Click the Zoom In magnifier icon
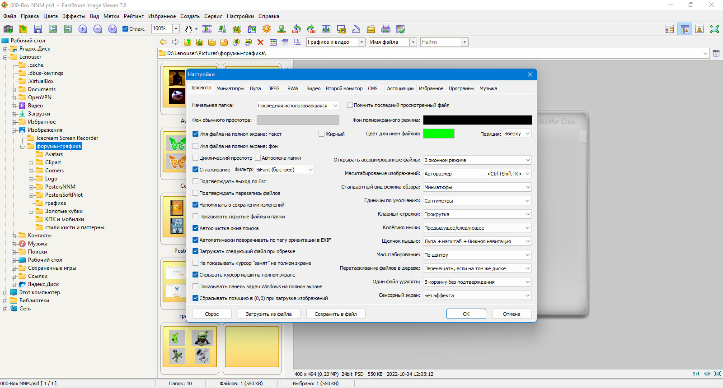This screenshot has width=723, height=388. pyautogui.click(x=83, y=29)
